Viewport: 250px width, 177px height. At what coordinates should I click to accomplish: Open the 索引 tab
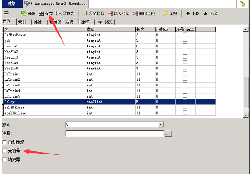(x=24, y=22)
